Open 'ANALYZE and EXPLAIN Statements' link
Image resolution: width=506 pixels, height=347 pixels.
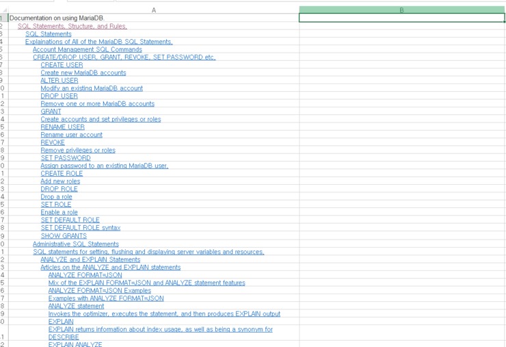click(90, 259)
